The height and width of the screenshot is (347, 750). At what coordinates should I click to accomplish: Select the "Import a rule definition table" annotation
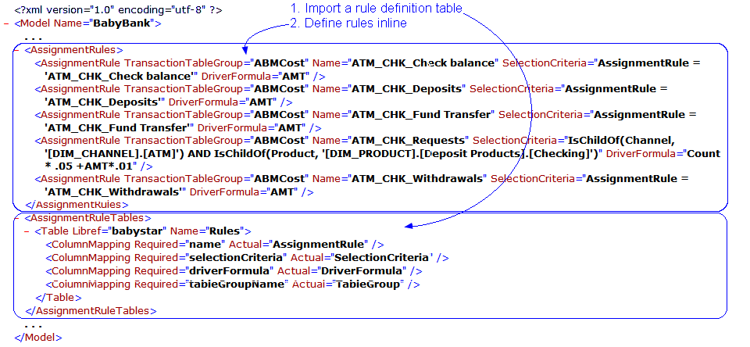point(377,9)
